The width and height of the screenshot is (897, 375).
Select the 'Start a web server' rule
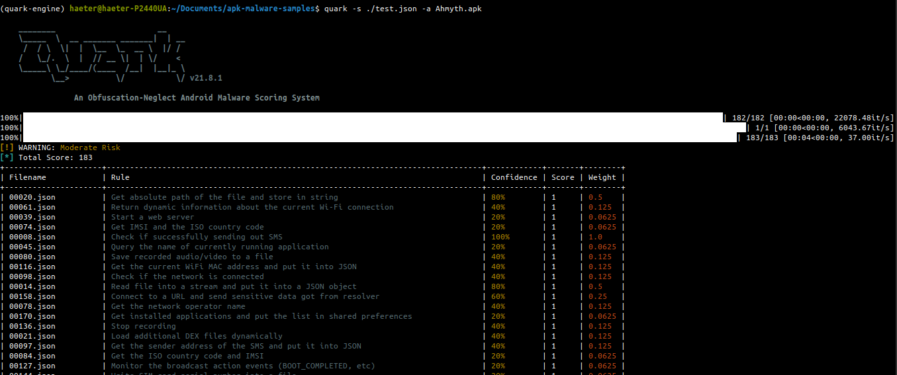tap(153, 217)
